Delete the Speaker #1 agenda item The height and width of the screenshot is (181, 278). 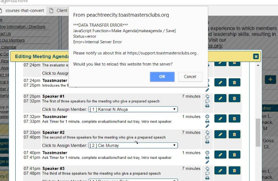coord(234,98)
